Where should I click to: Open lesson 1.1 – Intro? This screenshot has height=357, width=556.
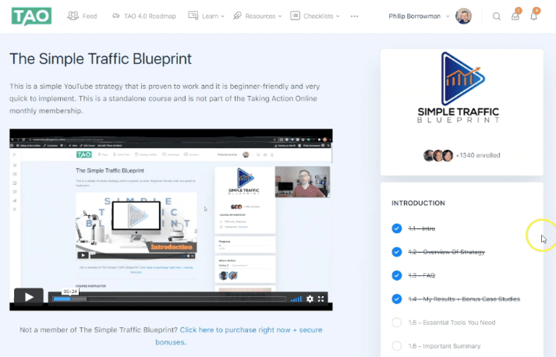click(x=422, y=228)
